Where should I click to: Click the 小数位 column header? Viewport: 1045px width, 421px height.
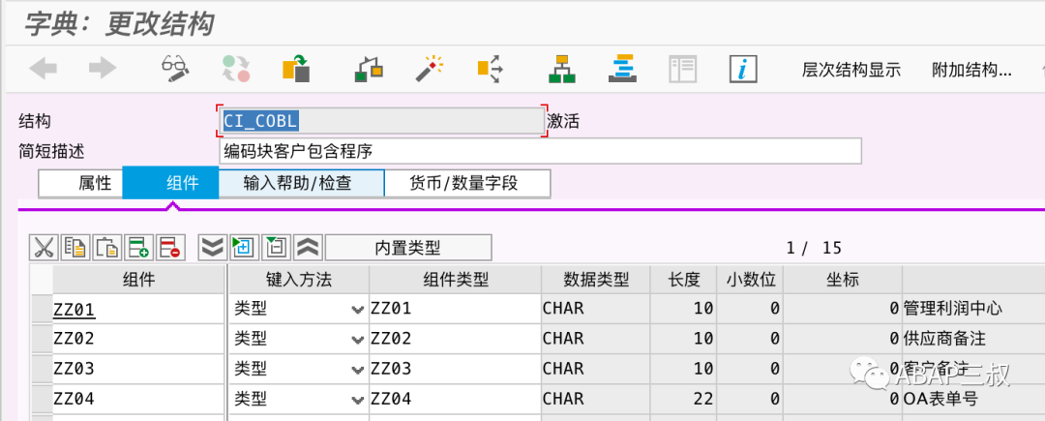pyautogui.click(x=751, y=280)
